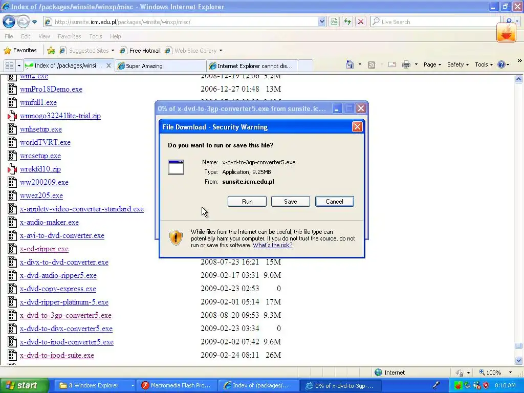Click the 26M file size text
This screenshot has height=393, width=524.
point(273,355)
